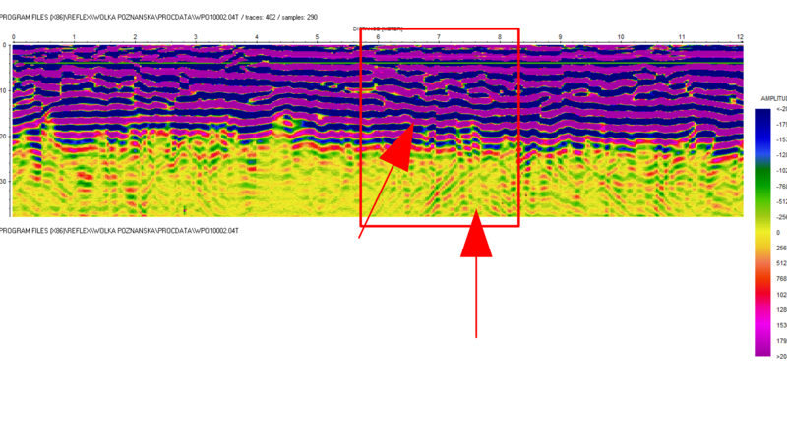Pick the green band in amplitude legend
The width and height of the screenshot is (787, 442).
pos(762,182)
